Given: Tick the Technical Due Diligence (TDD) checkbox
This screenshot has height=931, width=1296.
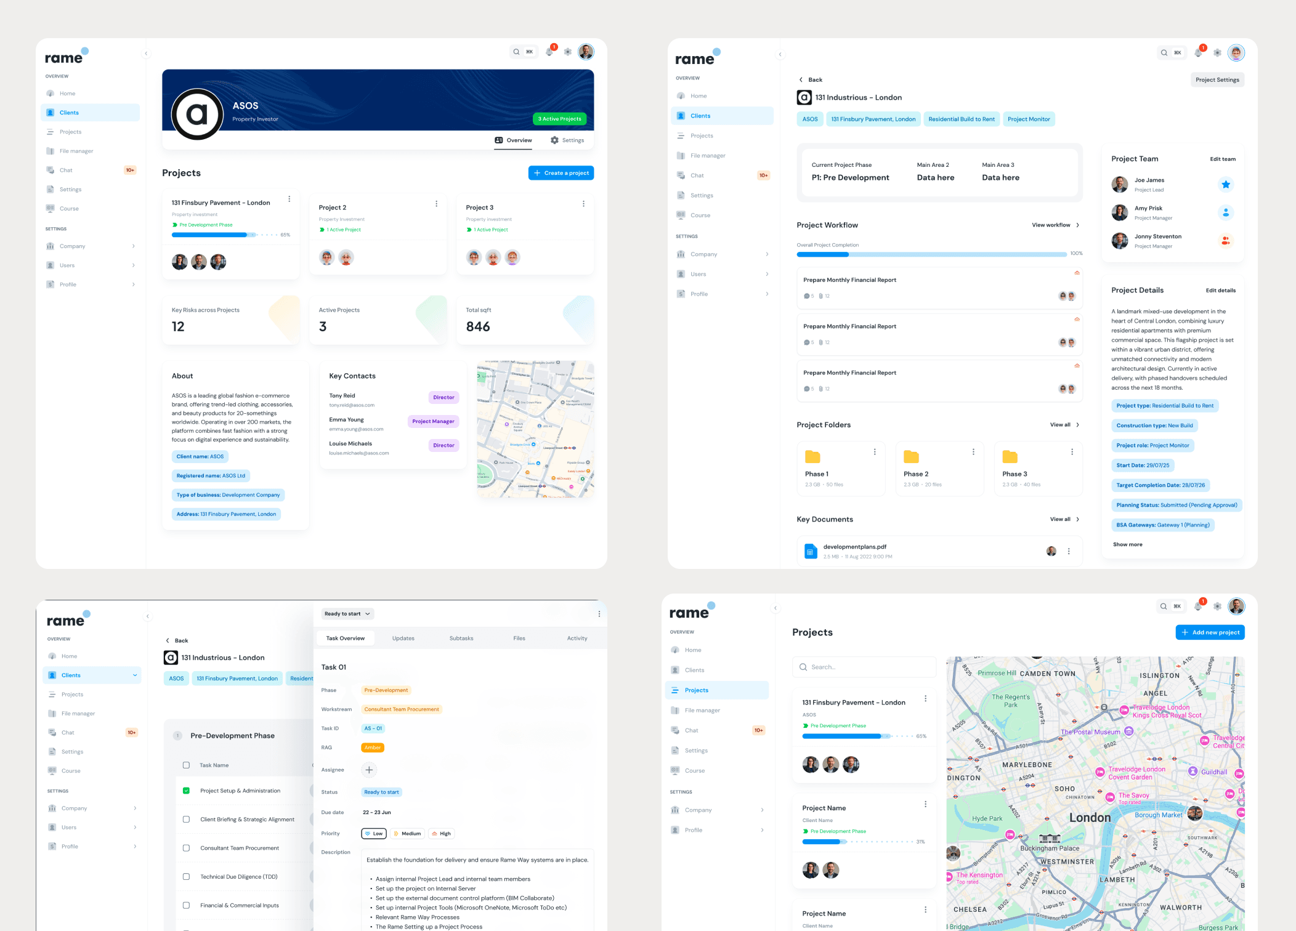Looking at the screenshot, I should [x=186, y=877].
